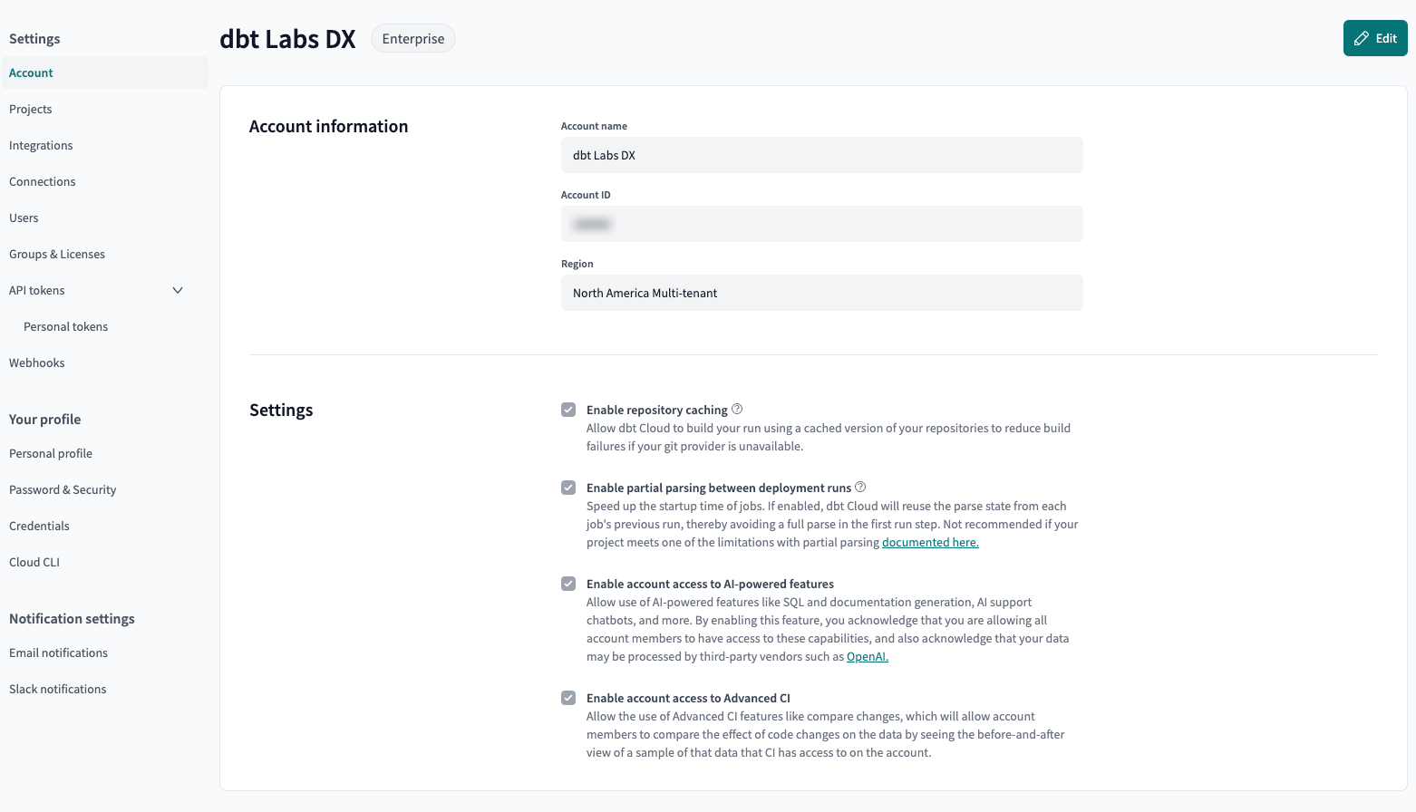Uncheck partial parsing between deployment runs
Screen dimensions: 1416x812
point(568,487)
